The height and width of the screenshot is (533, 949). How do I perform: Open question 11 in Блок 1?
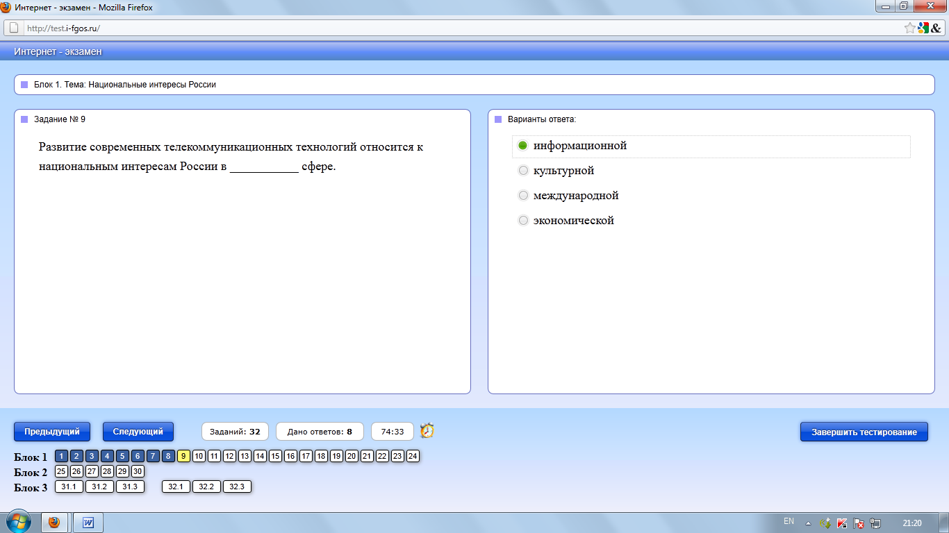click(214, 456)
